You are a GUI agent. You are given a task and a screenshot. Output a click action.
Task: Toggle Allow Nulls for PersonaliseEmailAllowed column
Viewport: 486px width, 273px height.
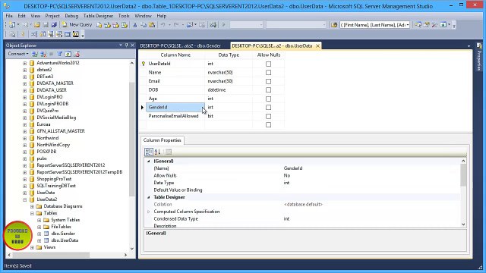pyautogui.click(x=268, y=116)
